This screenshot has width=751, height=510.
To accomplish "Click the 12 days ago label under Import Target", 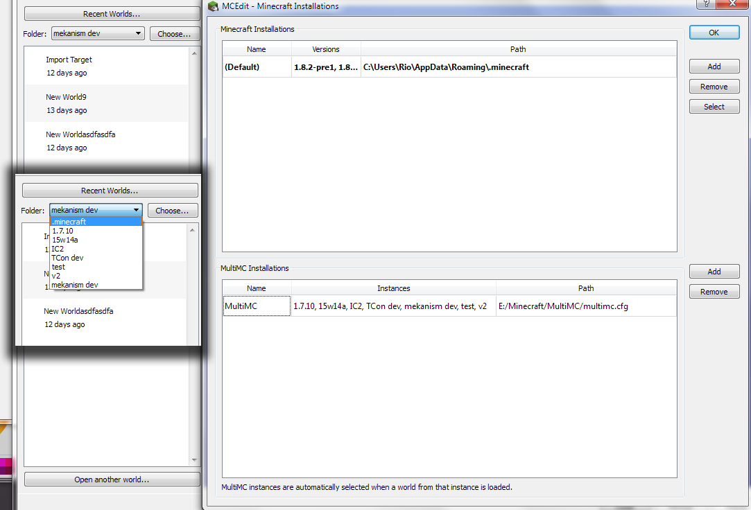I will tap(67, 73).
